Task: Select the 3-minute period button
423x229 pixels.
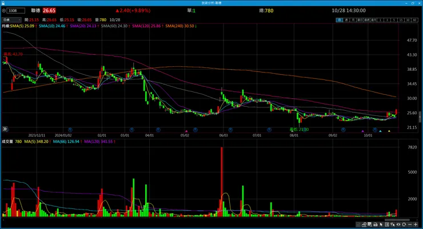Action: (x=387, y=20)
